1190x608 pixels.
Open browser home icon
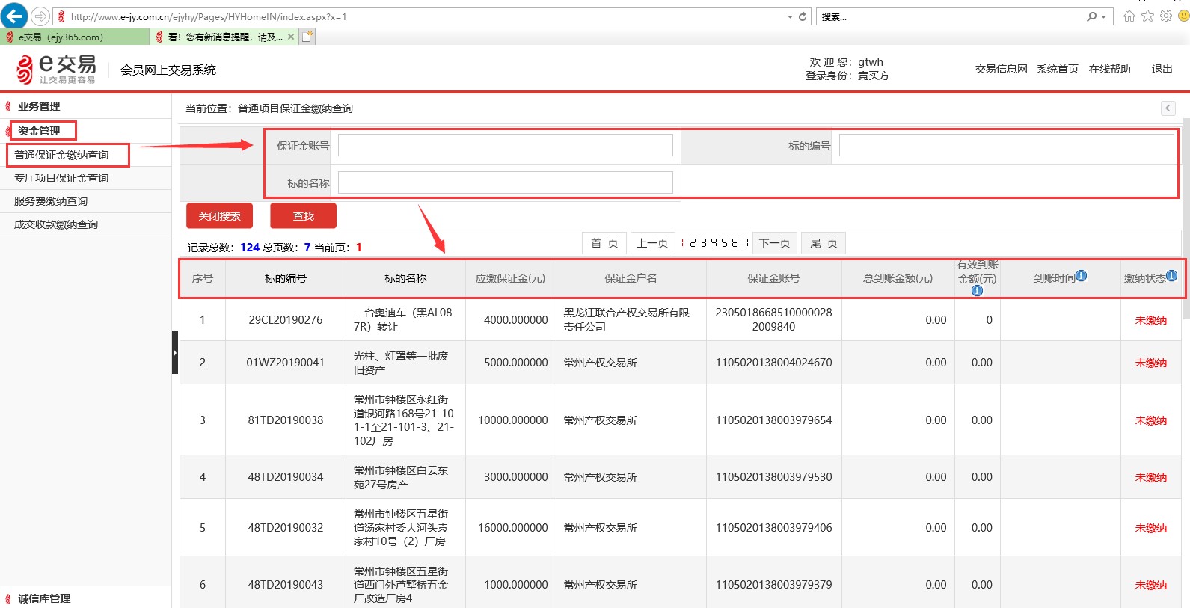pyautogui.click(x=1129, y=16)
